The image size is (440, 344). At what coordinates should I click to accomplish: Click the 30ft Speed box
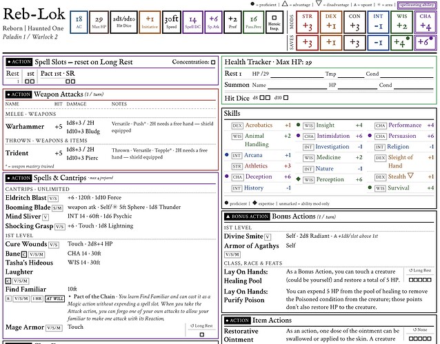tap(172, 23)
